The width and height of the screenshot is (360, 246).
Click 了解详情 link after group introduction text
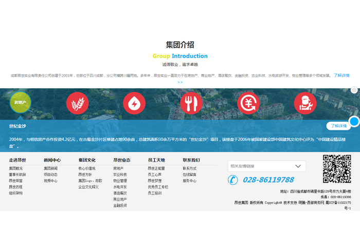341,75
